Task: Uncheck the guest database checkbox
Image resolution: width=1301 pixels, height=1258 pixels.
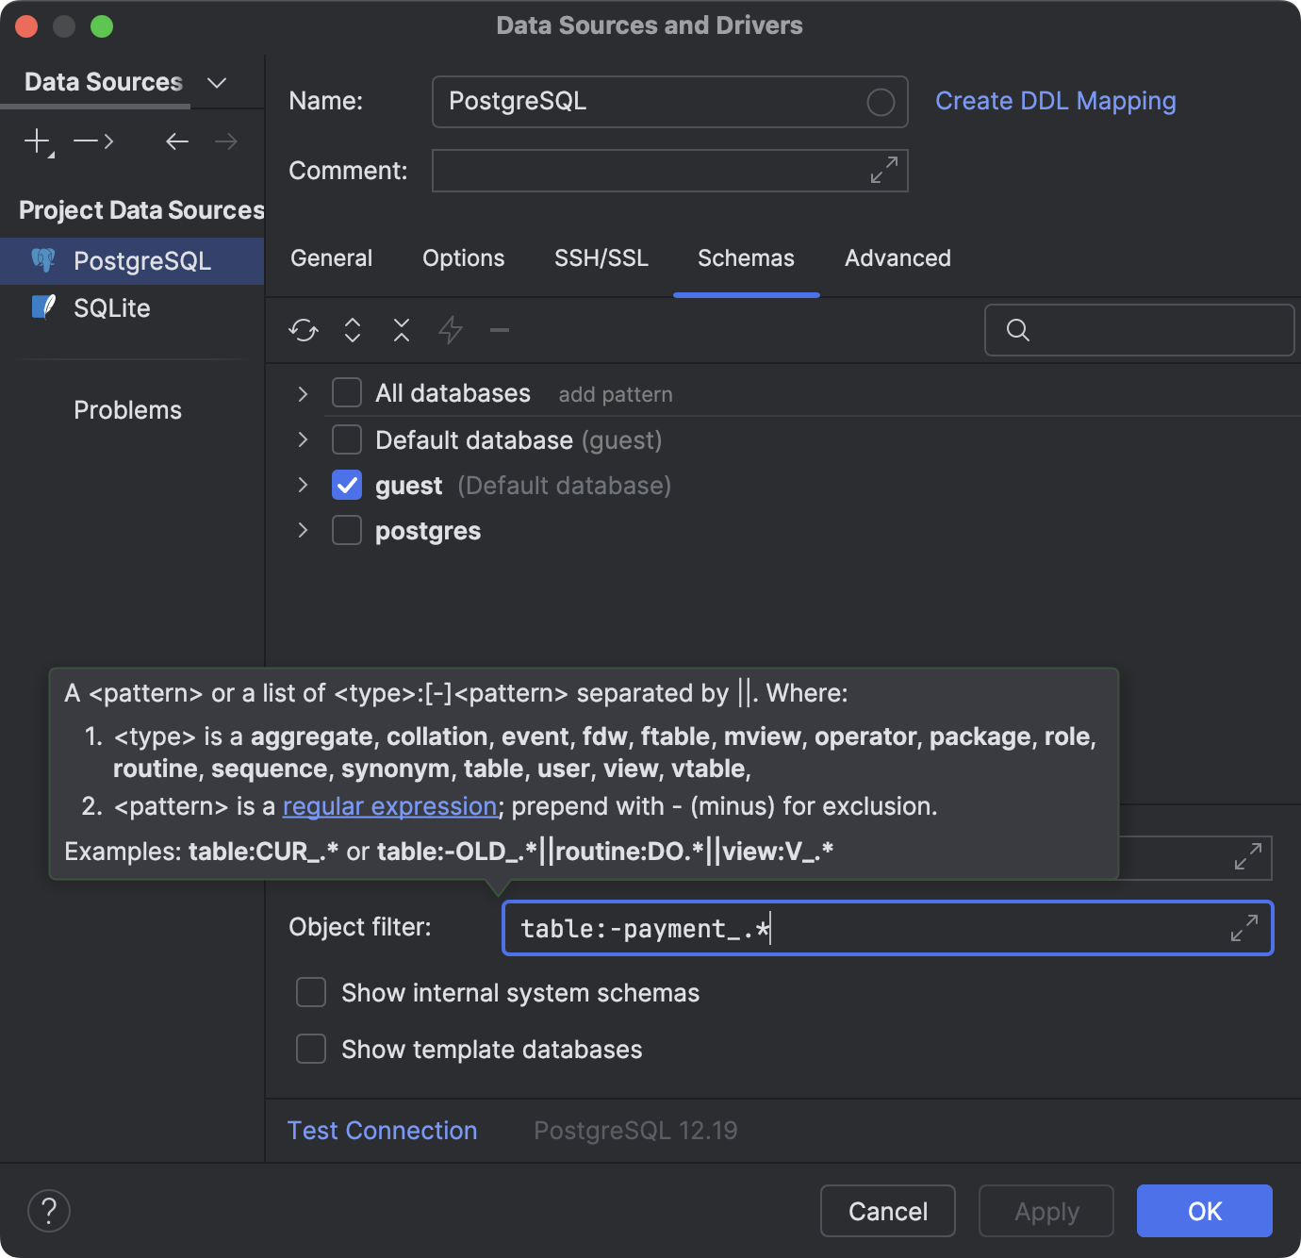Action: [x=347, y=485]
